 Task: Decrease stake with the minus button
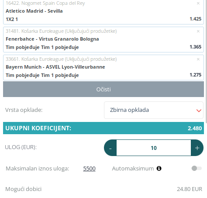tap(110, 148)
